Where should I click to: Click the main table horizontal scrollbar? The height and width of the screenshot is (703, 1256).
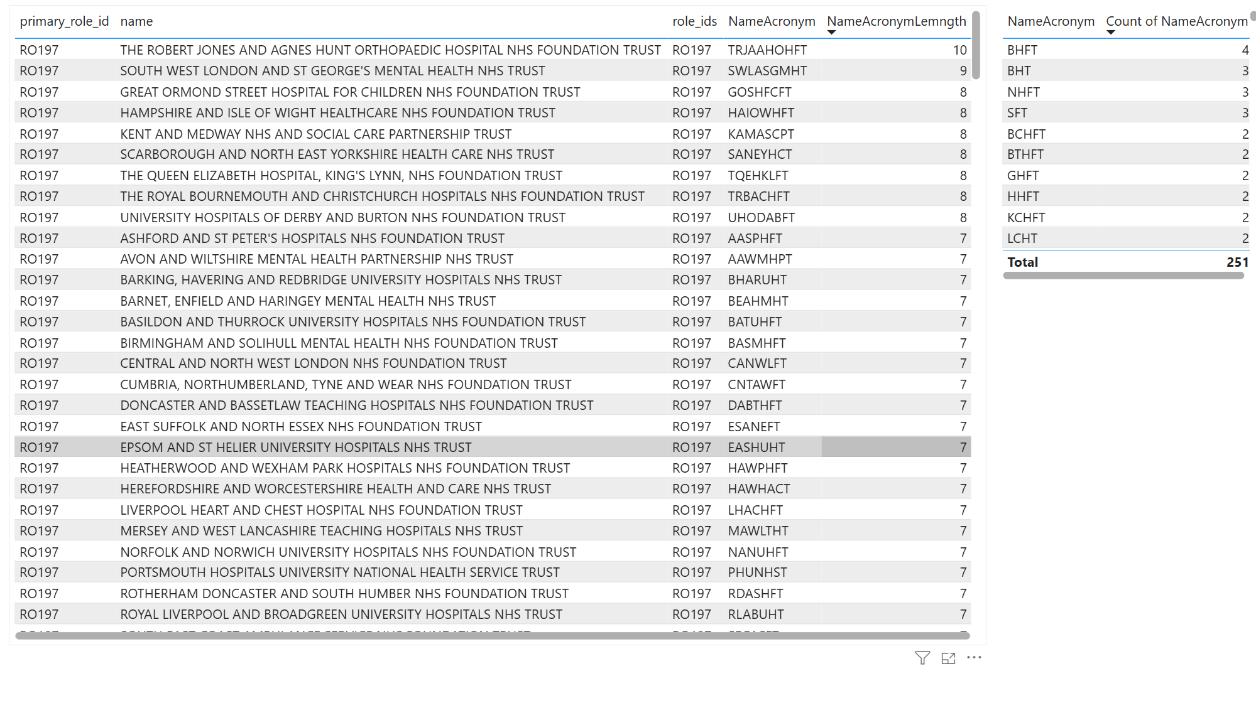pos(493,636)
